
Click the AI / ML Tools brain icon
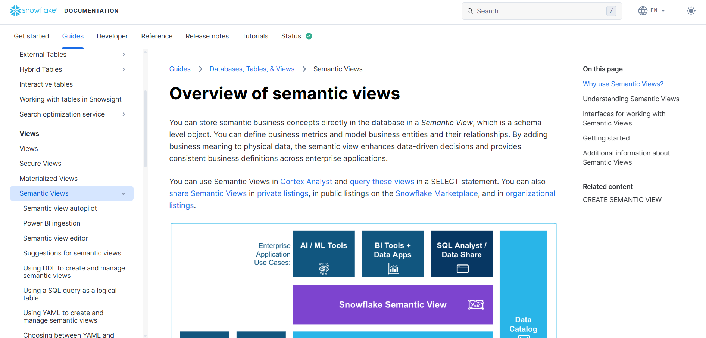[324, 269]
